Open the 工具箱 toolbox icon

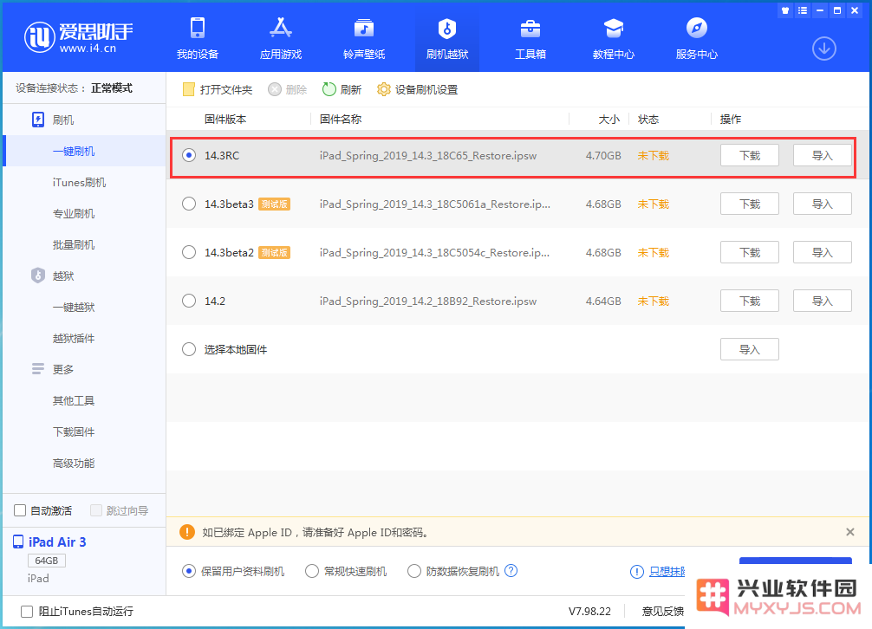530,28
